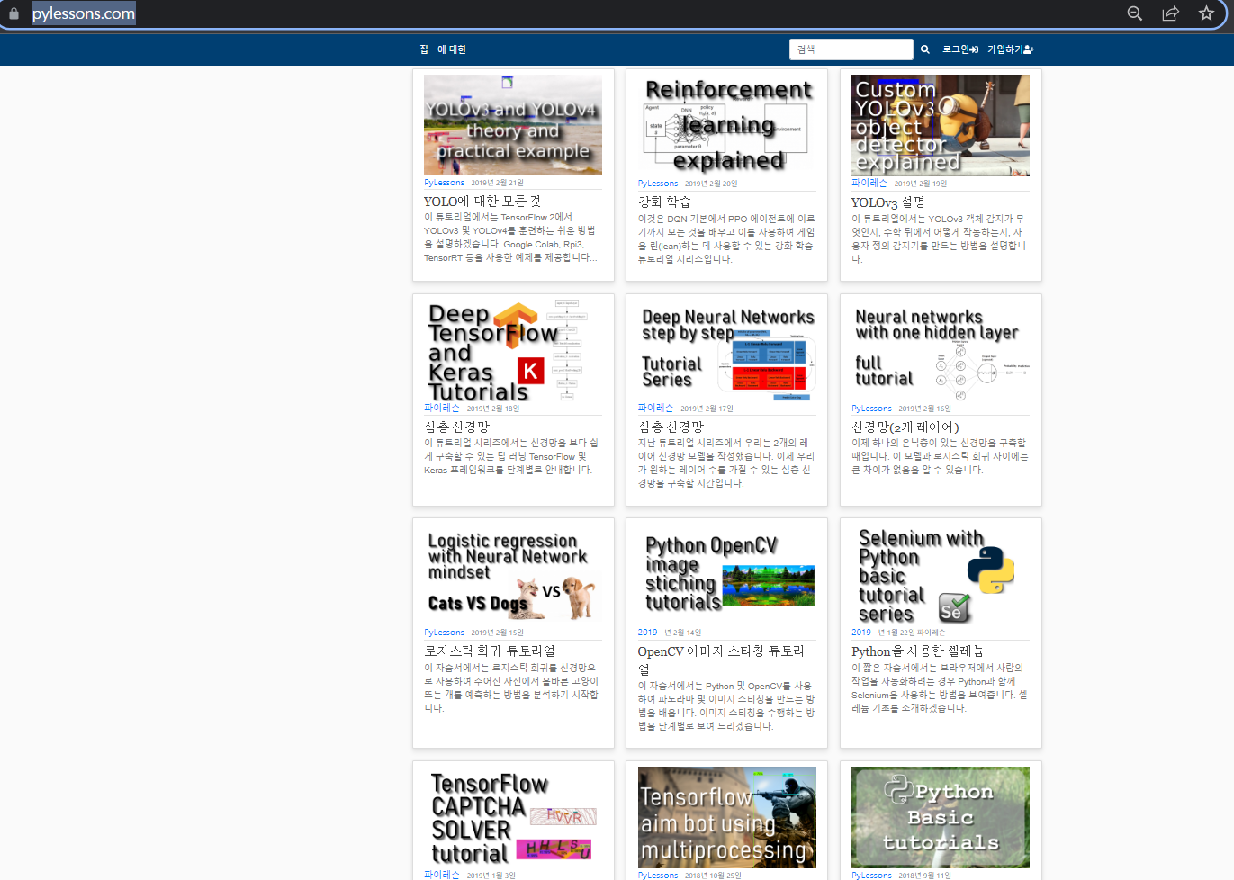Click the search magnifier button in navbar

coord(924,49)
